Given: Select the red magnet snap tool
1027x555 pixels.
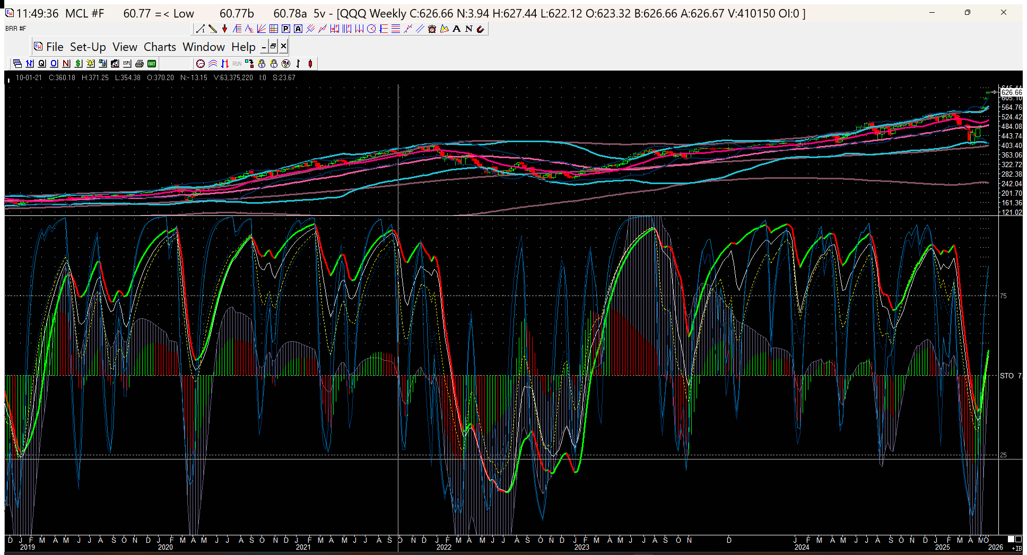Looking at the screenshot, I should [481, 29].
